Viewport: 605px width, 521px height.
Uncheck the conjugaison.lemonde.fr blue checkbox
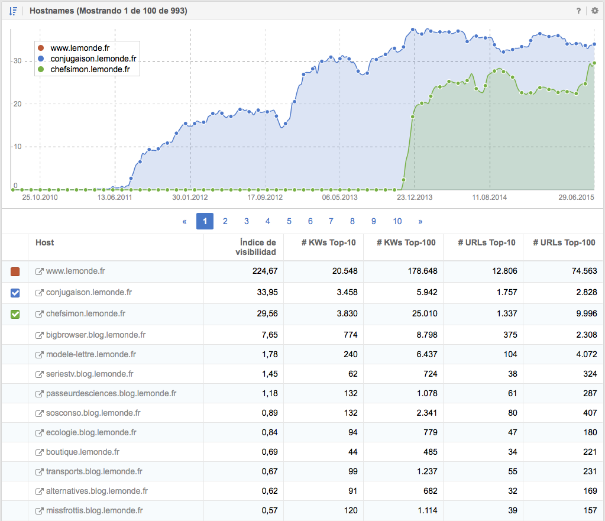click(15, 293)
